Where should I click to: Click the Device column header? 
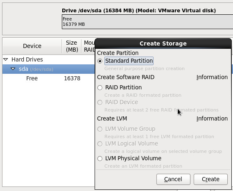(32, 46)
